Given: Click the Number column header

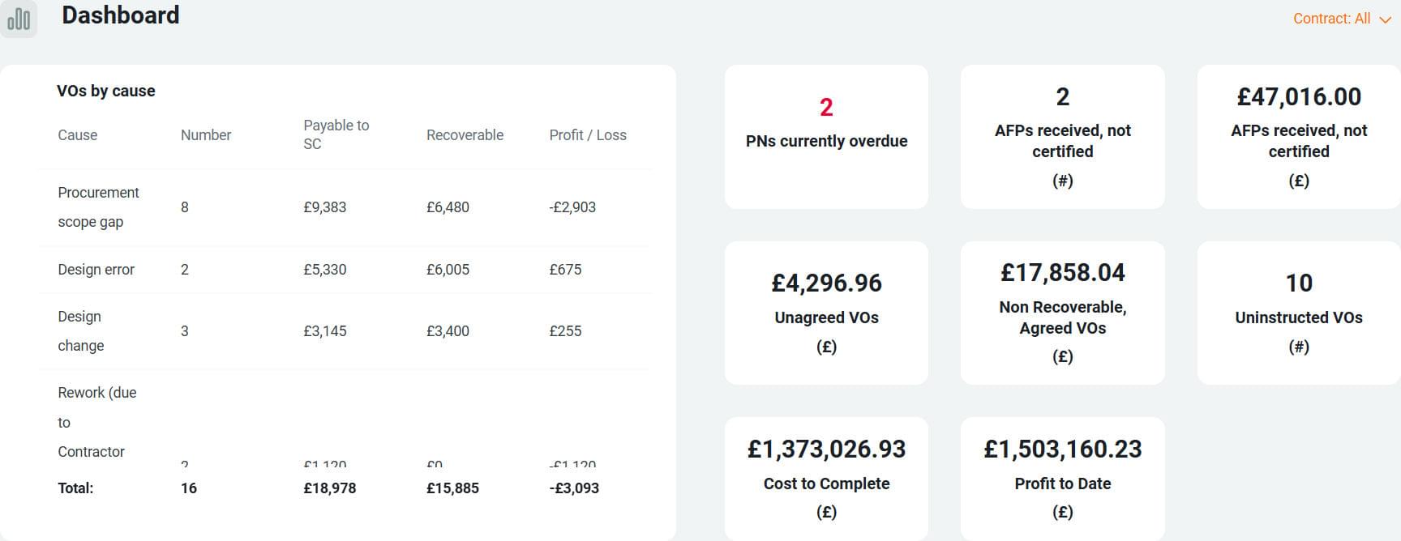Looking at the screenshot, I should [x=206, y=135].
